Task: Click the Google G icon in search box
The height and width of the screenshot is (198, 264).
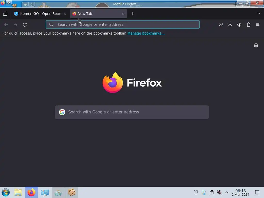Action: tap(62, 112)
